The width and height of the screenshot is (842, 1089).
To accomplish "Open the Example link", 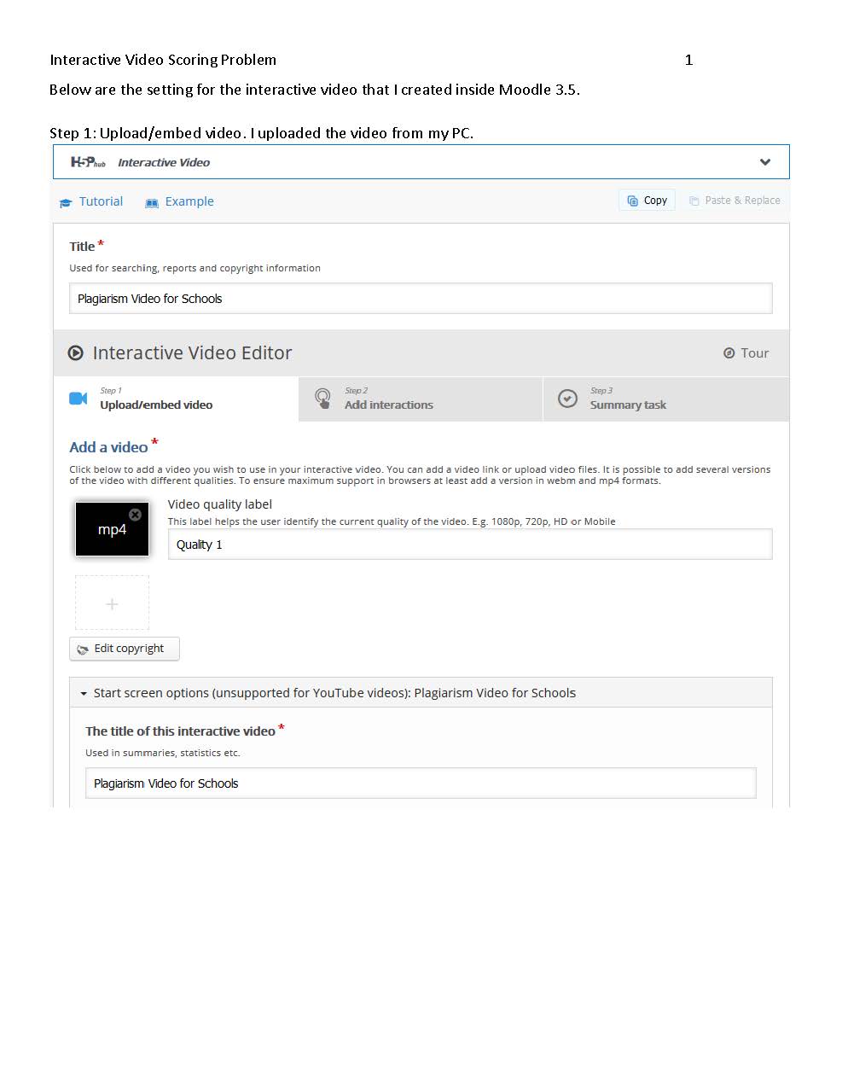I will click(x=189, y=201).
